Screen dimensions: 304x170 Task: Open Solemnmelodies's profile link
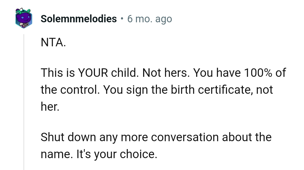(78, 19)
